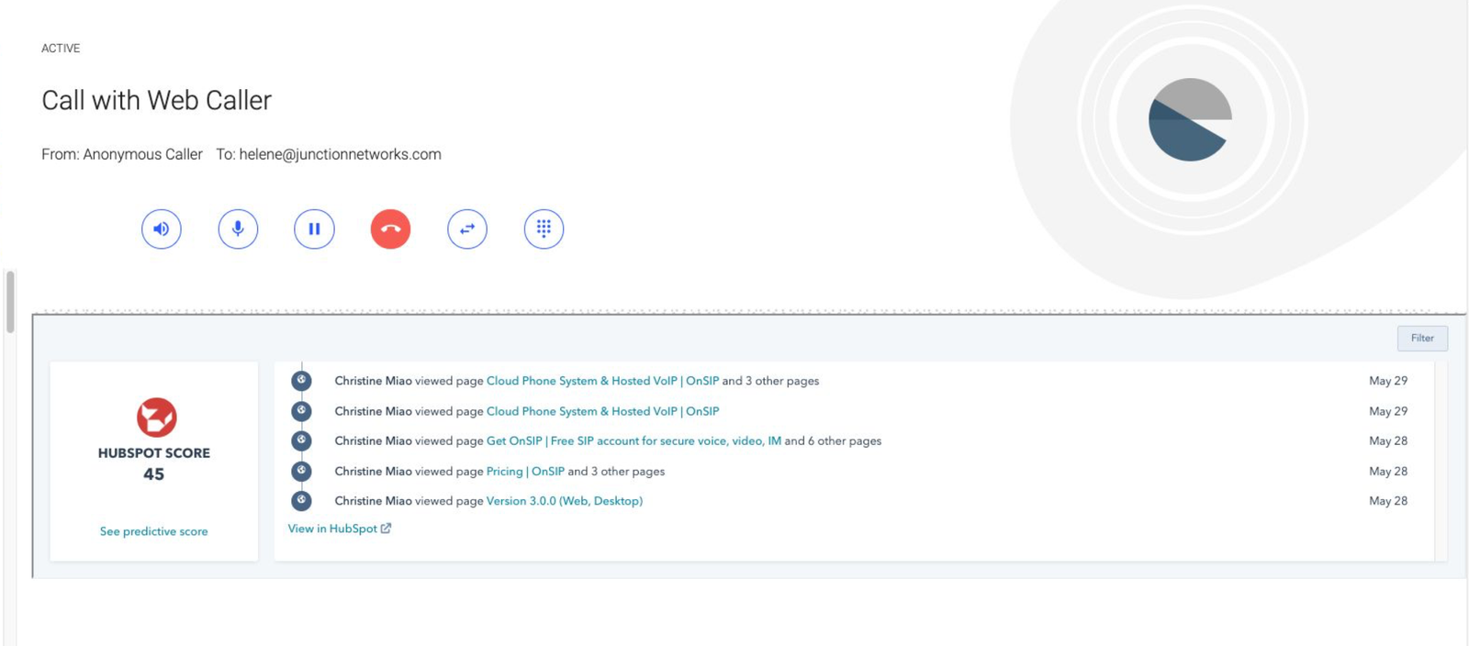
Task: Open Version 3.0.0 (Web, Desktop) link
Action: pyautogui.click(x=564, y=501)
